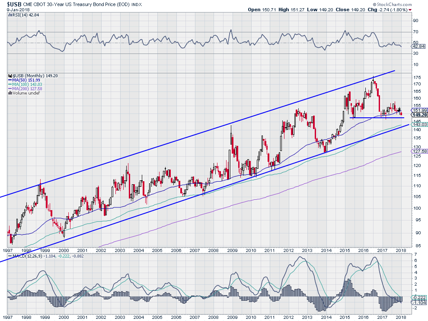Click the RSI(14) 42.84 legend label
Screen dimensions: 428x321
click(26, 15)
